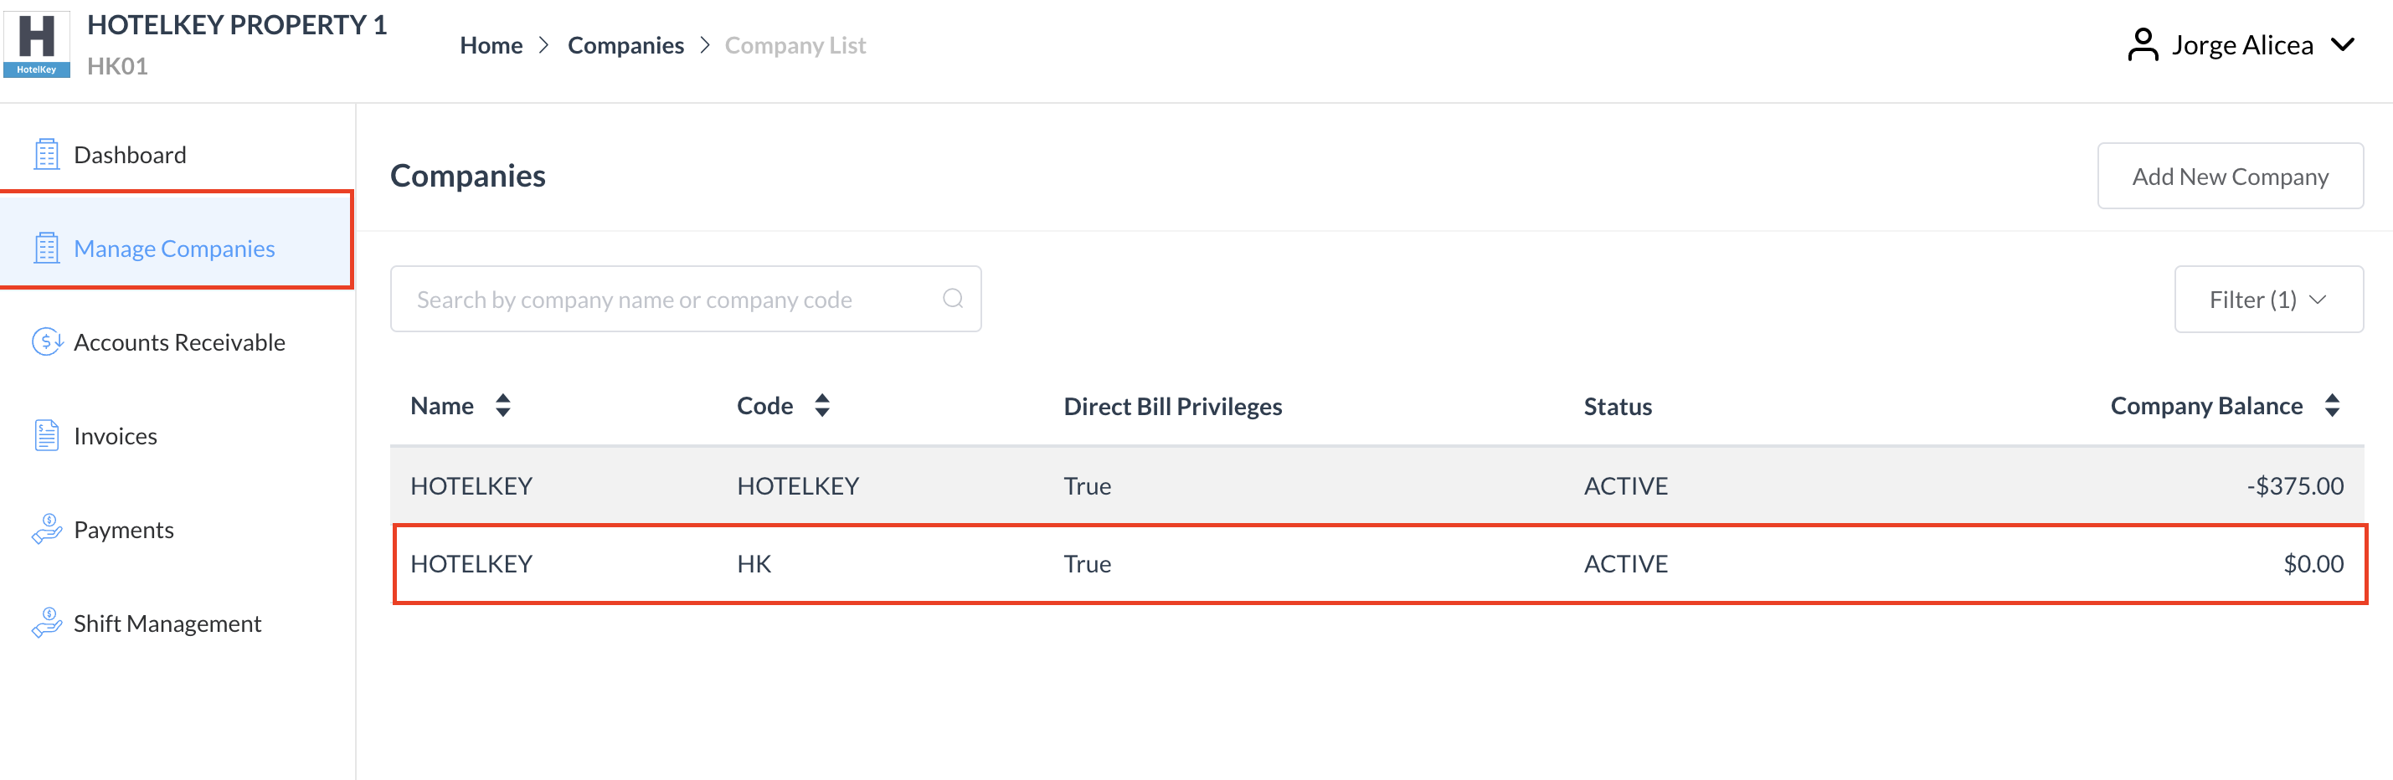
Task: Open the Manage Companies link
Action: point(173,248)
